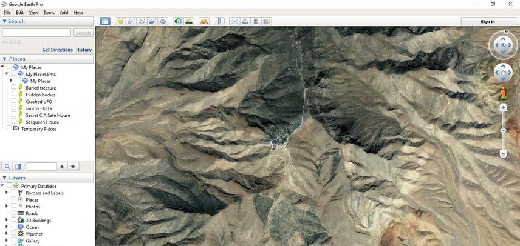Check the Crashed UFO placemark checkbox
The image size is (520, 246).
coord(13,102)
